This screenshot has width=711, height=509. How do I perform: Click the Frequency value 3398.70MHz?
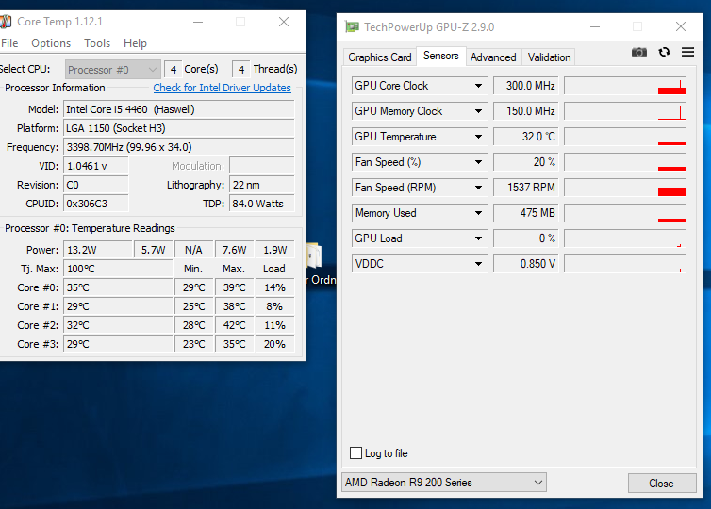tap(178, 147)
